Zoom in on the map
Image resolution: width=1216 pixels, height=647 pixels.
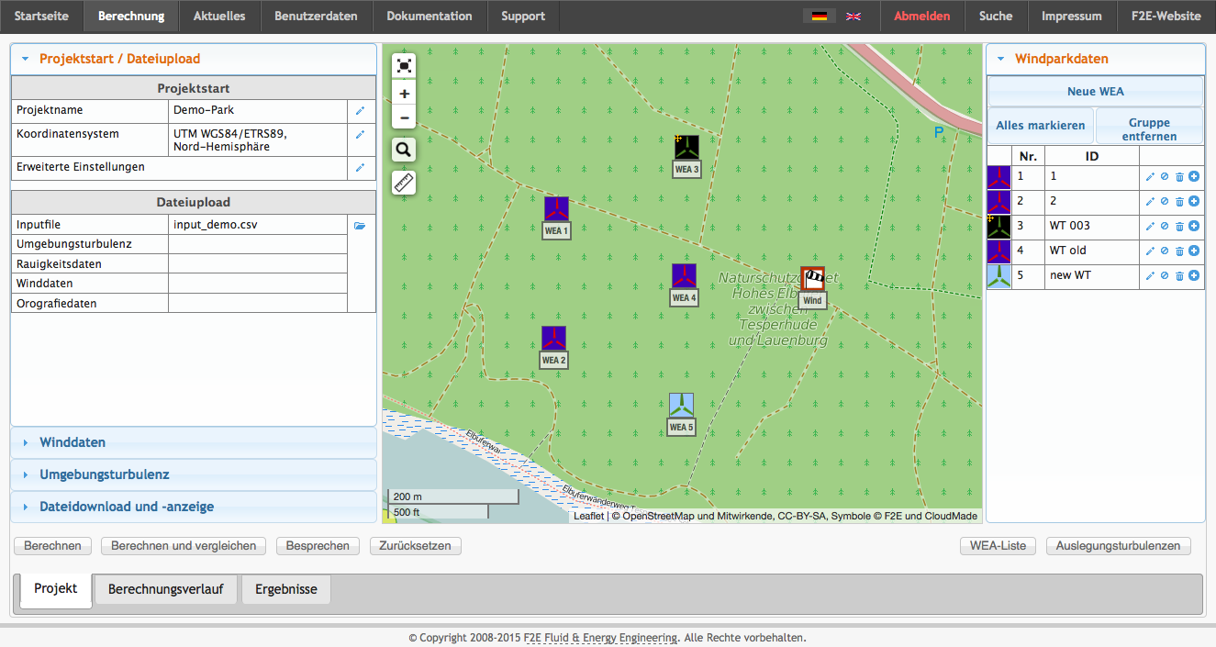coord(404,94)
